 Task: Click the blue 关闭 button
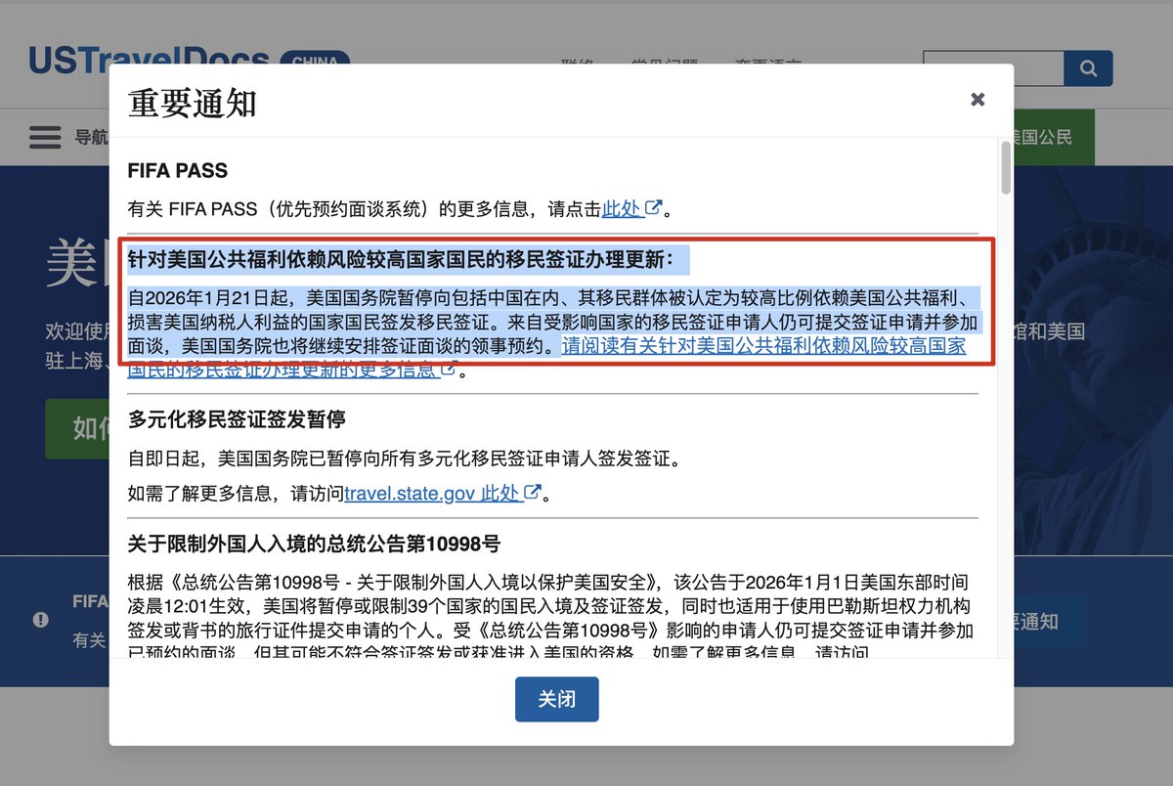(x=556, y=699)
